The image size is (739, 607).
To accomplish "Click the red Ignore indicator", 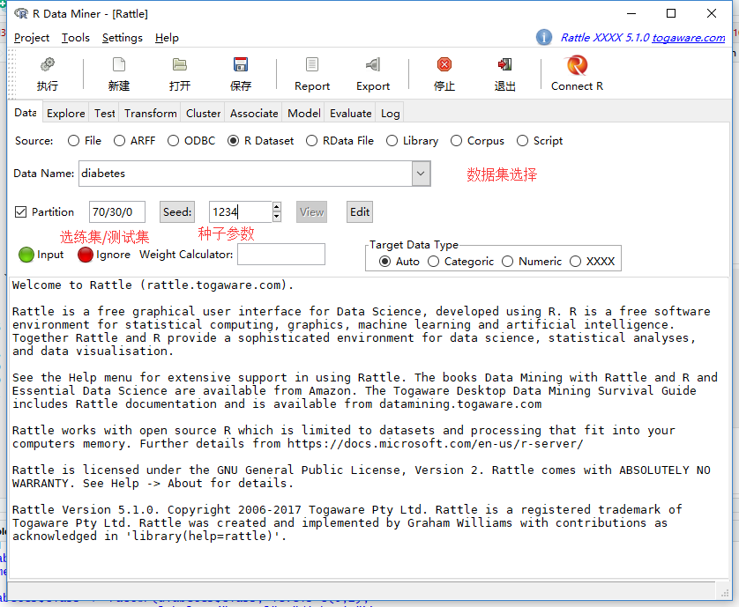I will click(x=86, y=255).
